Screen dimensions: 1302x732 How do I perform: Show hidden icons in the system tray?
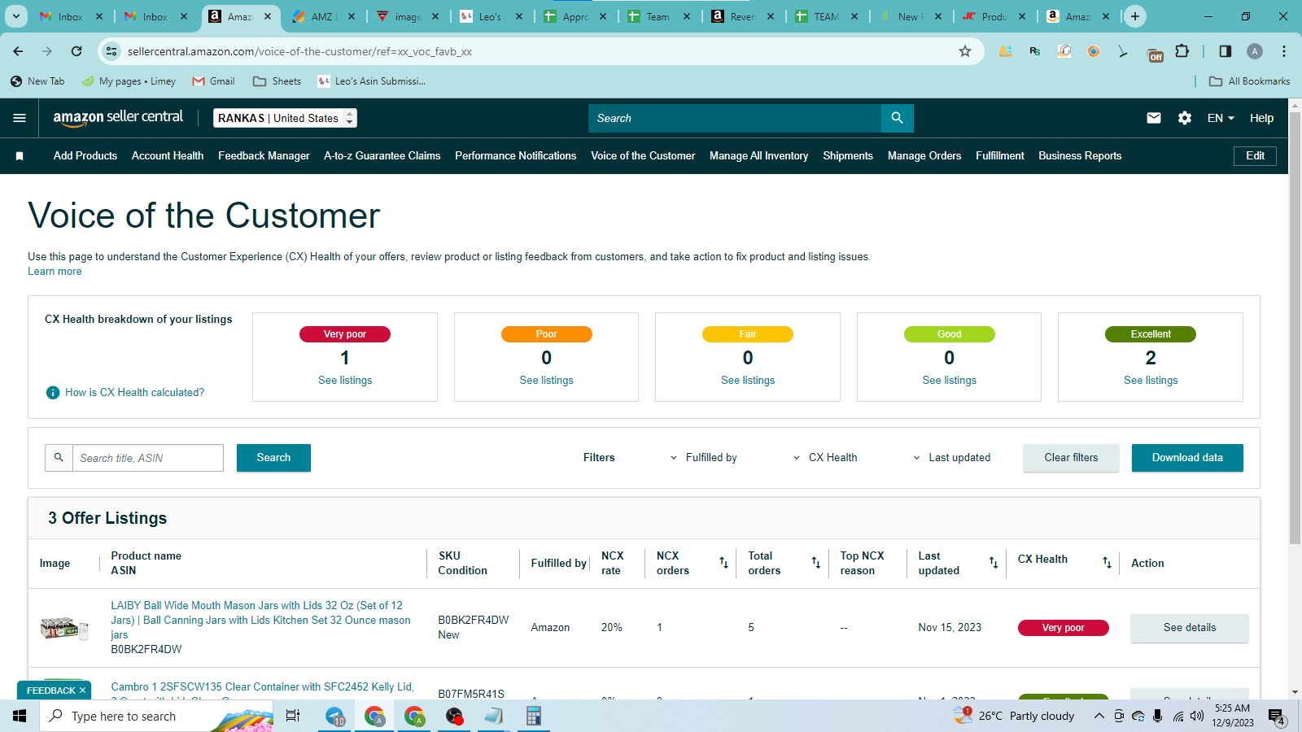click(1099, 717)
